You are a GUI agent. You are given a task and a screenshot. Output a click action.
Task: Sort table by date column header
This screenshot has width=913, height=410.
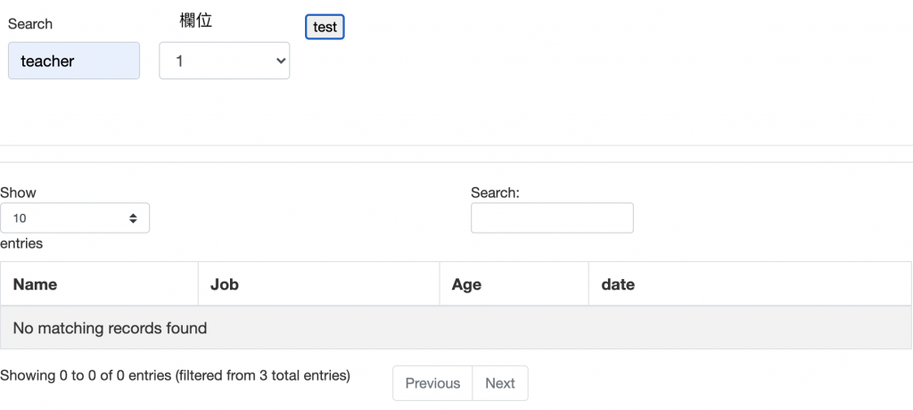coord(618,284)
